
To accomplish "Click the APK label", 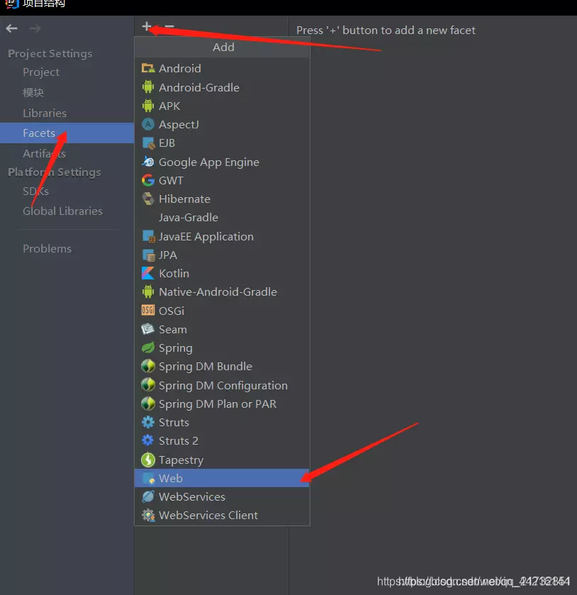I will pyautogui.click(x=169, y=106).
